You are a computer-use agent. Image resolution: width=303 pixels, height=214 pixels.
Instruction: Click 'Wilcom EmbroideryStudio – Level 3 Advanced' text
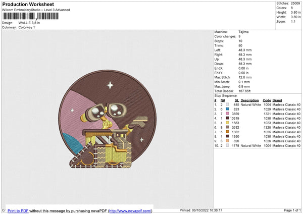pos(36,10)
